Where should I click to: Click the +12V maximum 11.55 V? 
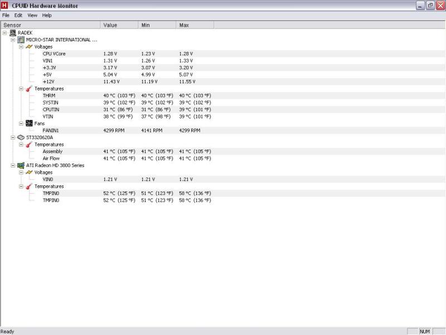pyautogui.click(x=187, y=82)
